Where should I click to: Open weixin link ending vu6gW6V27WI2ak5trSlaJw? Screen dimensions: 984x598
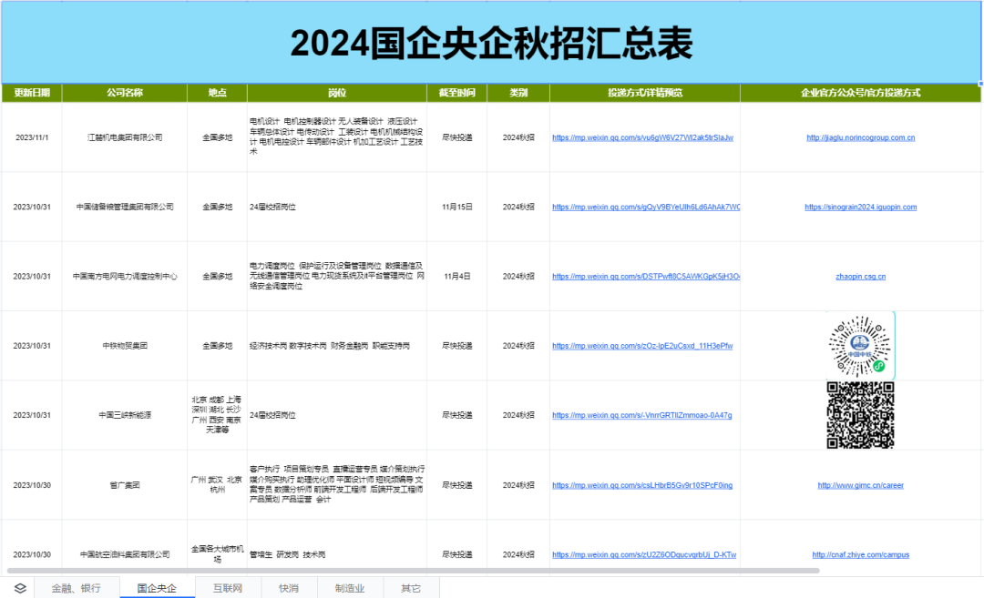[x=642, y=137]
